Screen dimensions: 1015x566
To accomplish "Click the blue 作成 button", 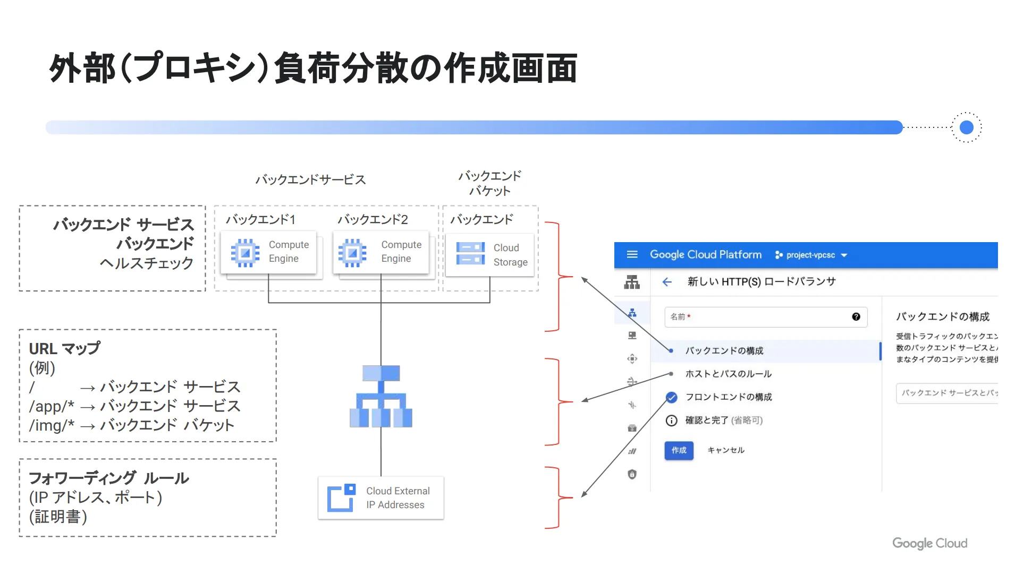I will pos(679,450).
